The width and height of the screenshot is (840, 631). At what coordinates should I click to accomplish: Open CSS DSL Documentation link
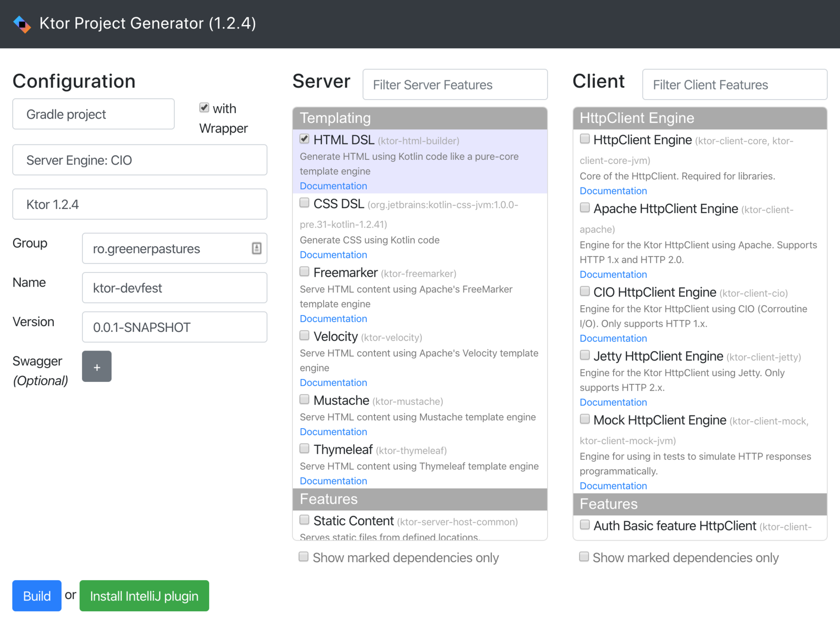tap(333, 255)
